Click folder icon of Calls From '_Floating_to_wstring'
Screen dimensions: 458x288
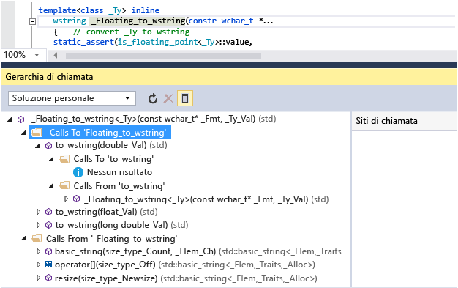37,238
